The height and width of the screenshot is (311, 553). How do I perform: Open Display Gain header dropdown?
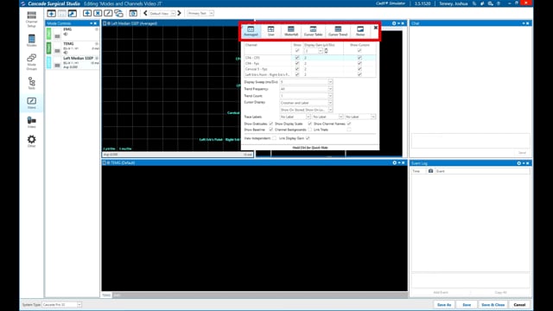(x=314, y=51)
